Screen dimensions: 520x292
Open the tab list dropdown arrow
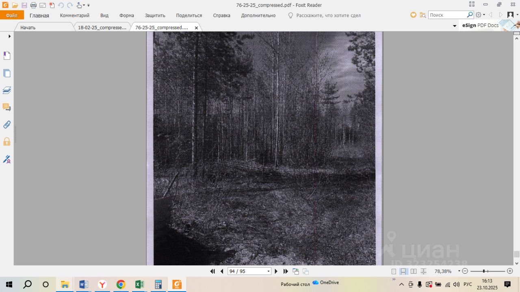455,26
